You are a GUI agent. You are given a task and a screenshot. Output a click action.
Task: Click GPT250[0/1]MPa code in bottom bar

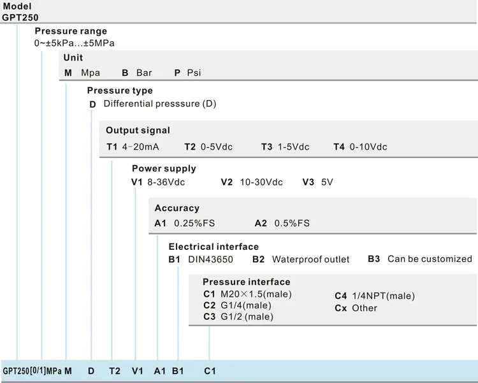pos(31,370)
